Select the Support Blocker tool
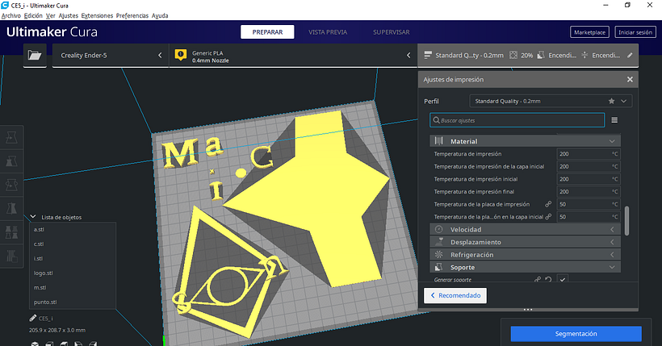This screenshot has width=662, height=346. click(11, 256)
